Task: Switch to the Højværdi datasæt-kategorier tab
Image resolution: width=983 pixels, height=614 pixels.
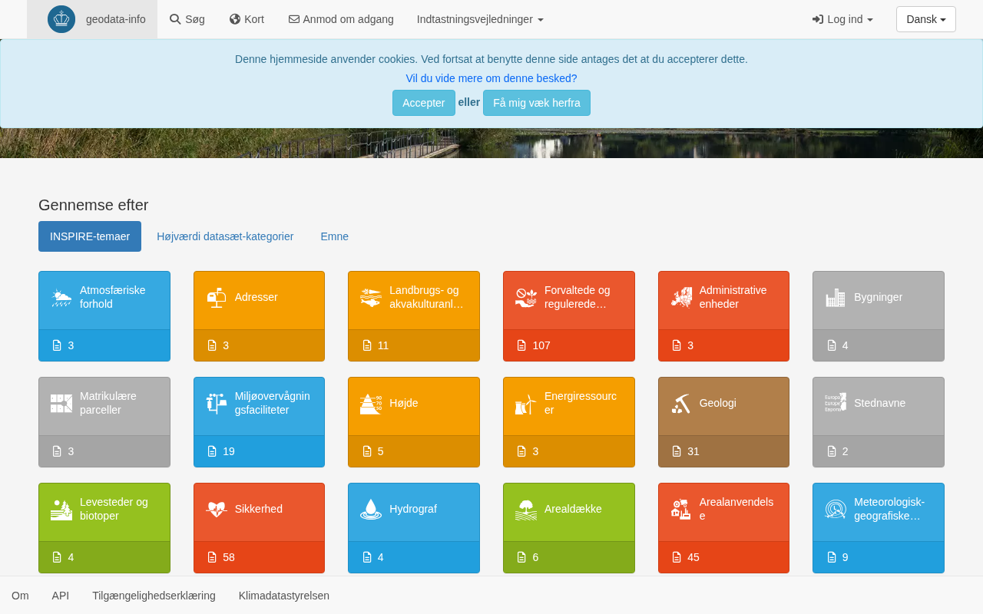Action: coord(225,236)
